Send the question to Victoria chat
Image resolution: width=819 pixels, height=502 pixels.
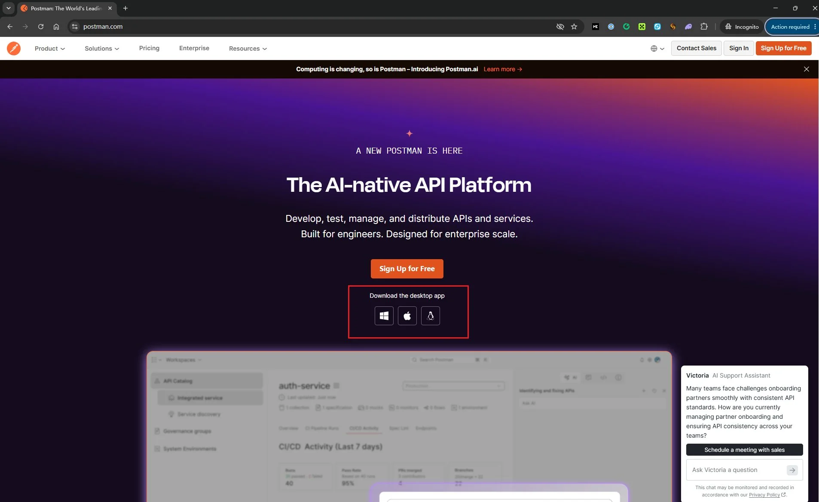pos(792,470)
